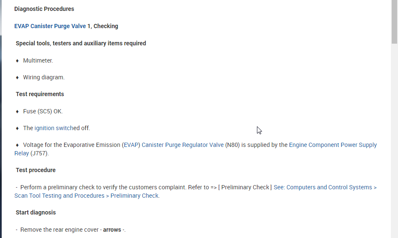Follow the ignition switch link
398x238 pixels.
[54, 128]
